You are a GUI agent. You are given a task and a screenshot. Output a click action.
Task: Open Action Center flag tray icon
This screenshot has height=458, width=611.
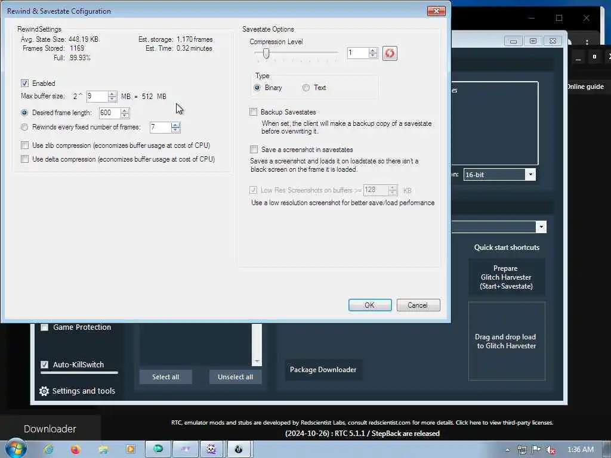(536, 450)
